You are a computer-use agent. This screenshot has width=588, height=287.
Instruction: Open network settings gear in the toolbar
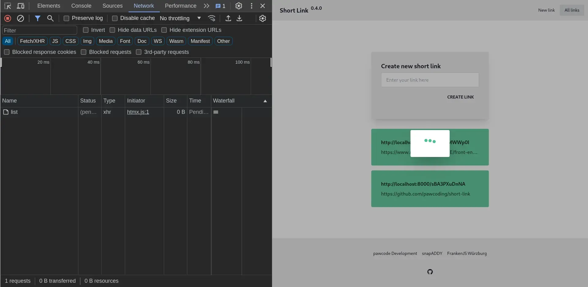[262, 18]
